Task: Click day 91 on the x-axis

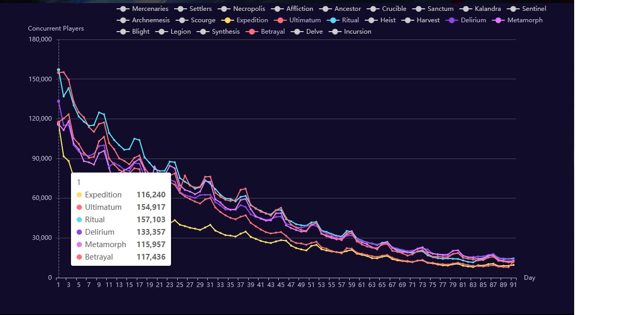Action: (514, 284)
